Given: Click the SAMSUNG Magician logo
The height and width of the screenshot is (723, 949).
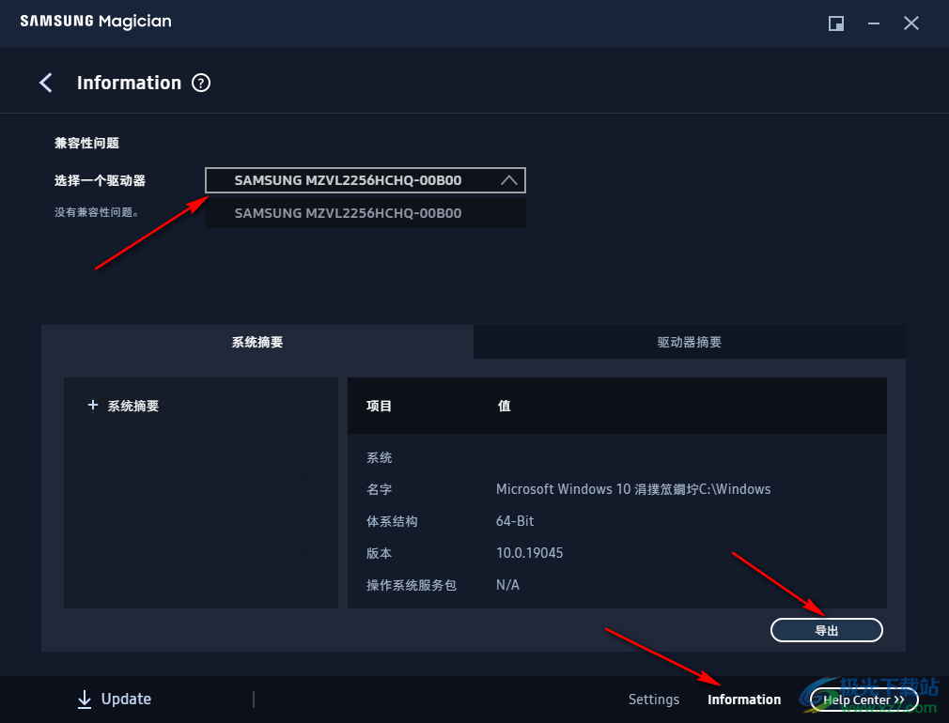Looking at the screenshot, I should [x=96, y=22].
